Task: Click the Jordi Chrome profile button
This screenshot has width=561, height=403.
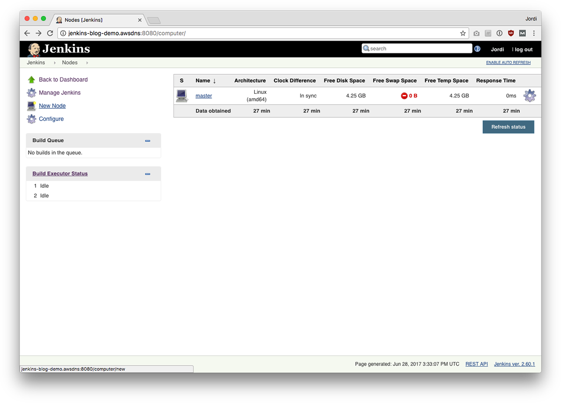Action: (x=531, y=19)
